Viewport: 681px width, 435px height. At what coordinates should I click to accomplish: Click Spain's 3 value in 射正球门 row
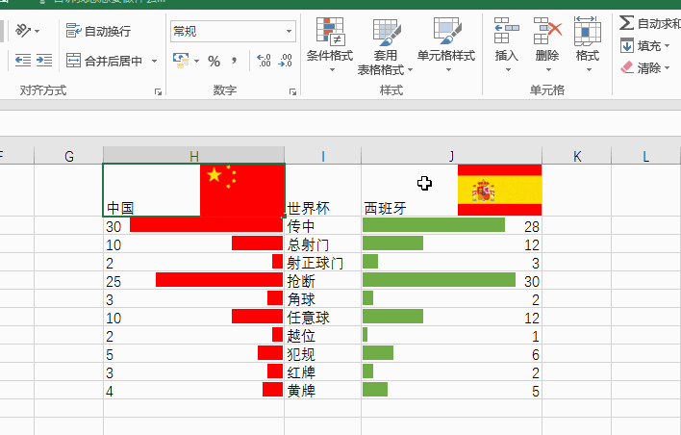pyautogui.click(x=536, y=263)
